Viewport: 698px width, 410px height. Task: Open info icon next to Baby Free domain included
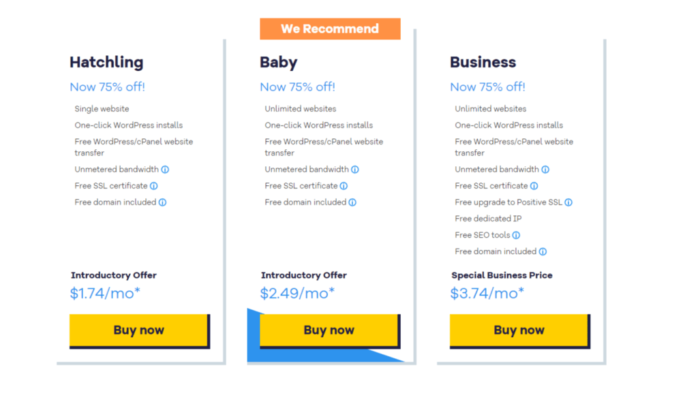[352, 202]
